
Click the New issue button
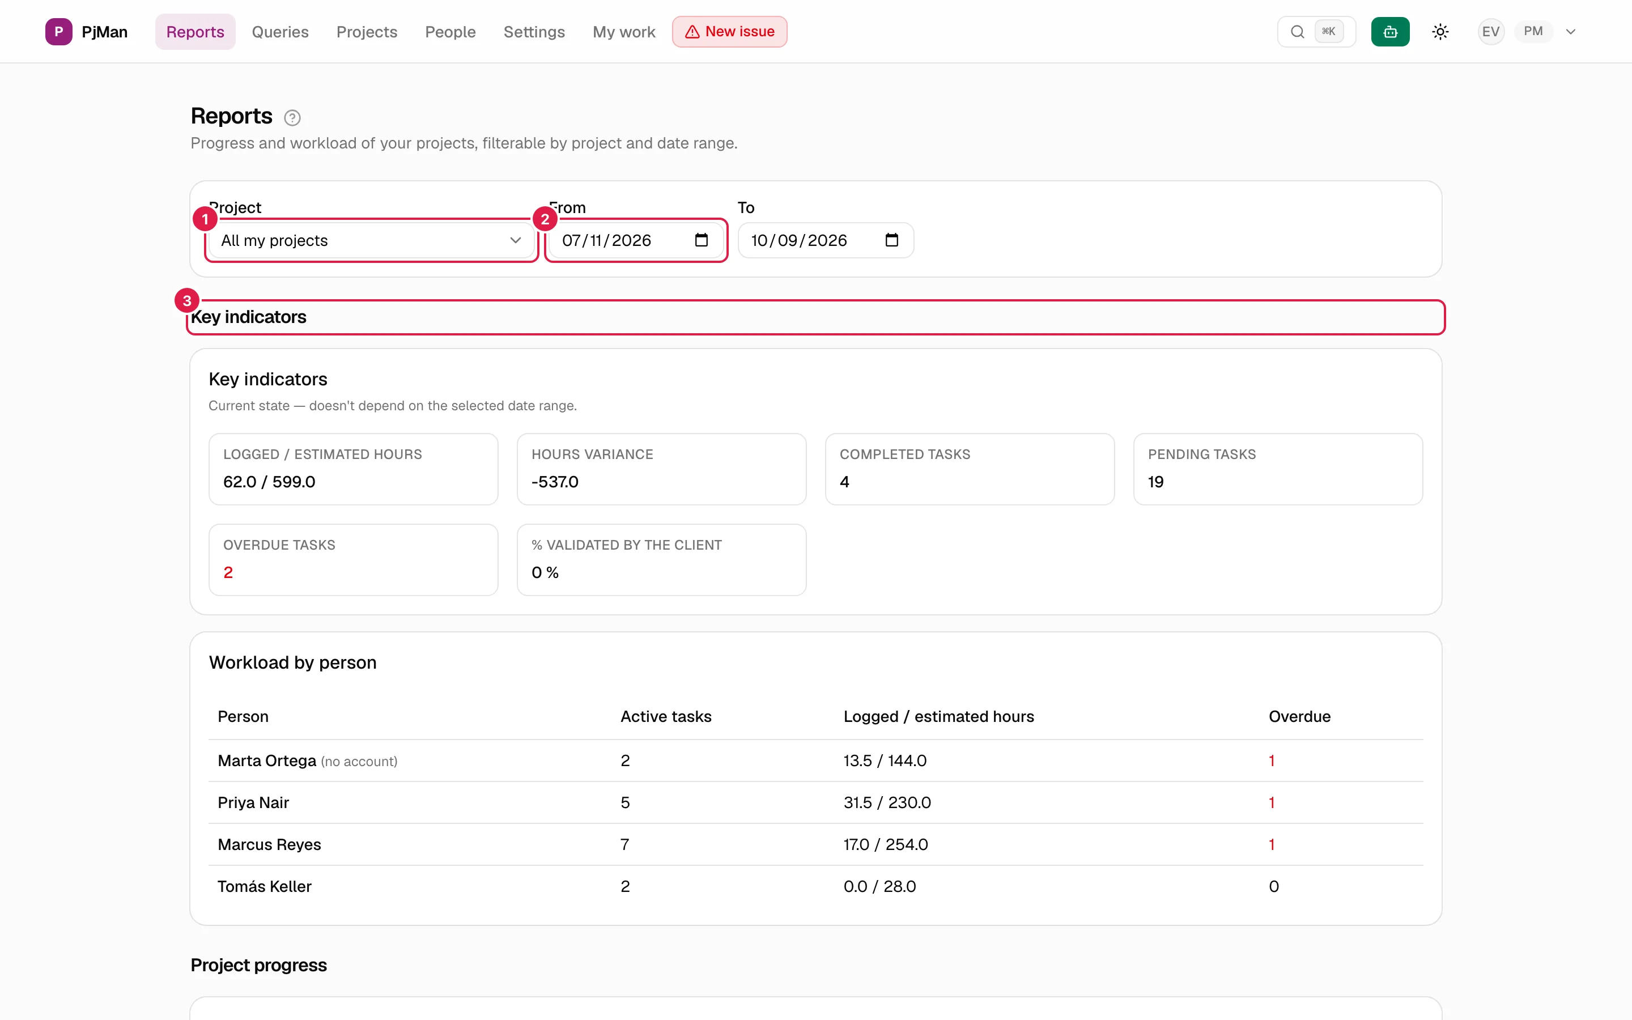730,32
